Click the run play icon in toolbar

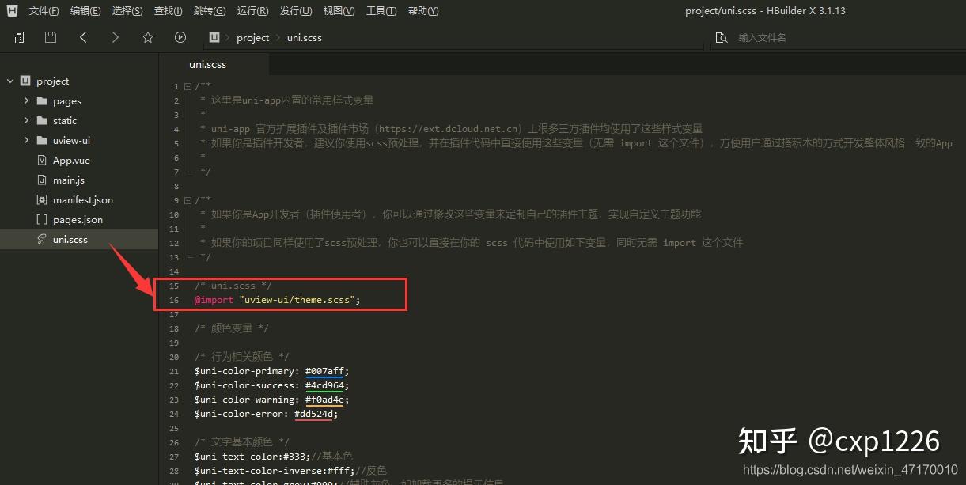click(x=180, y=37)
